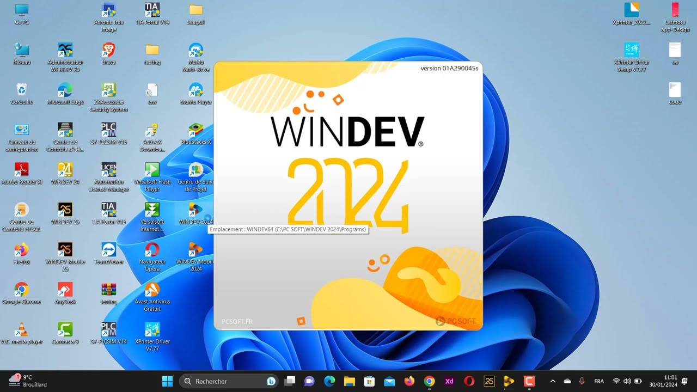Screen dimensions: 697x392
Task: Select the Adobe Reader XI desktop icon
Action: (x=22, y=174)
